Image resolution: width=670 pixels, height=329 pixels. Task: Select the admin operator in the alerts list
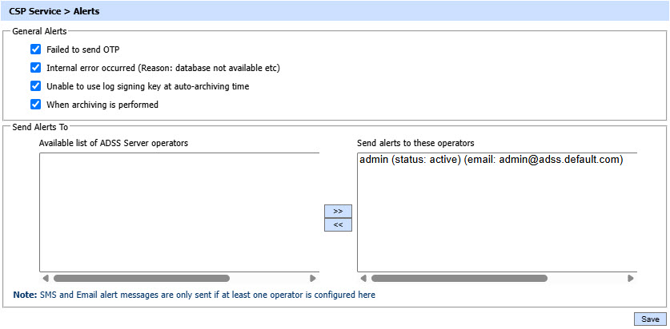(x=491, y=160)
